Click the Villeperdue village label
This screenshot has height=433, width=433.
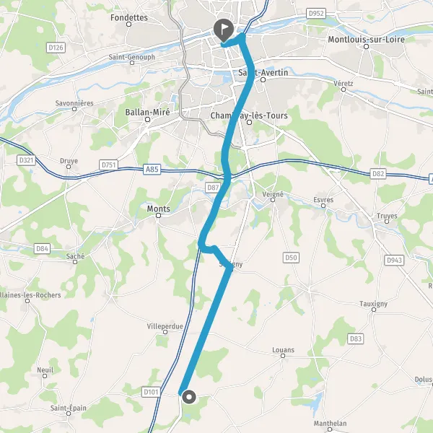165,326
